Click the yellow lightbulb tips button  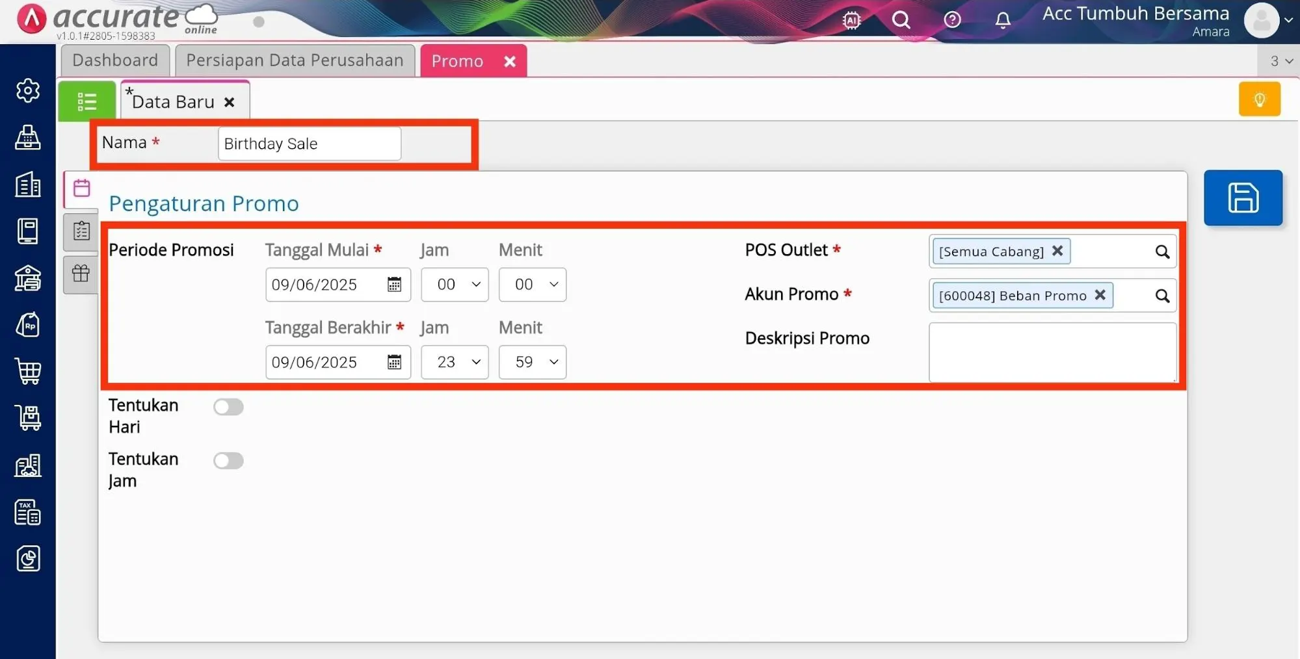(1259, 99)
